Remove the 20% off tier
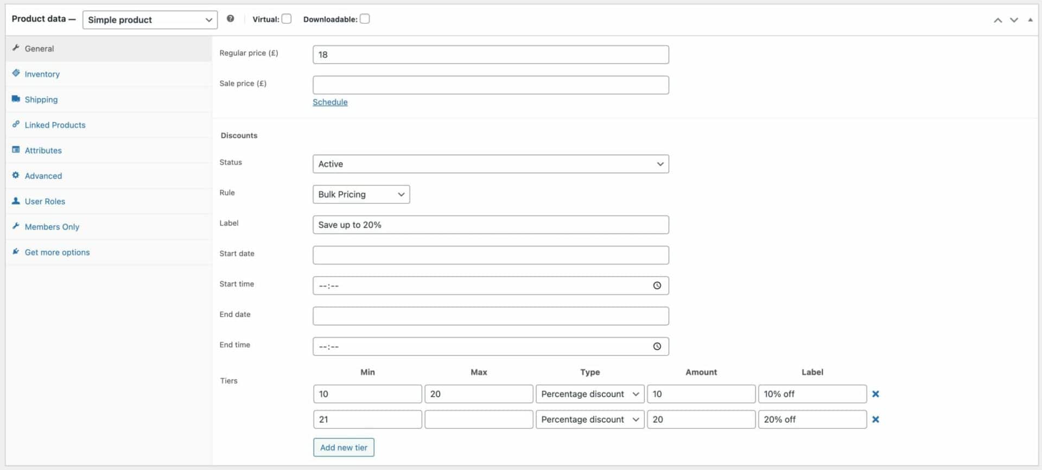The width and height of the screenshot is (1042, 470). [x=875, y=420]
